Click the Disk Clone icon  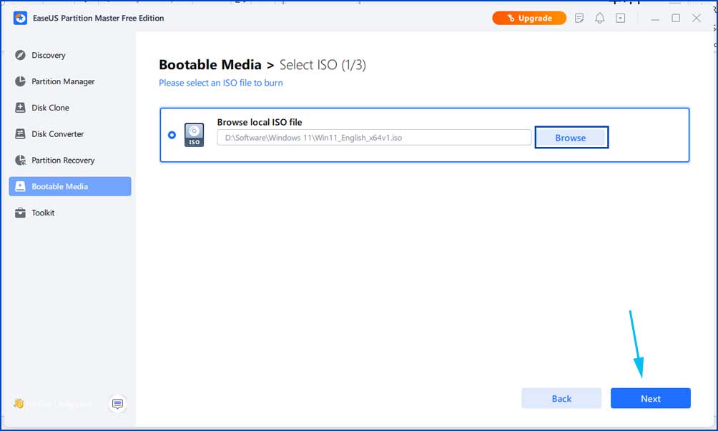point(20,108)
